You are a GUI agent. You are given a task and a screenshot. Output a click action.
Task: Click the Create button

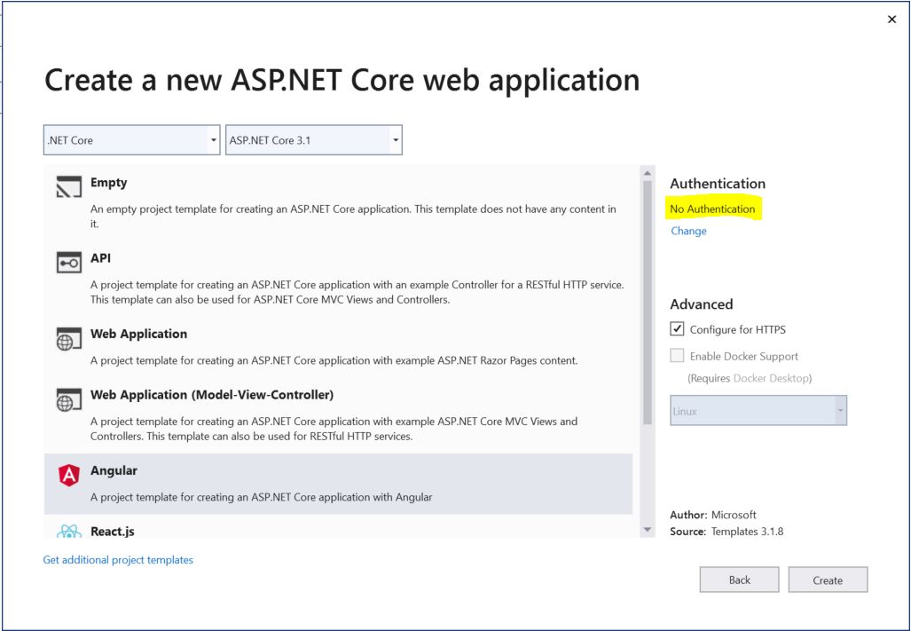[828, 580]
